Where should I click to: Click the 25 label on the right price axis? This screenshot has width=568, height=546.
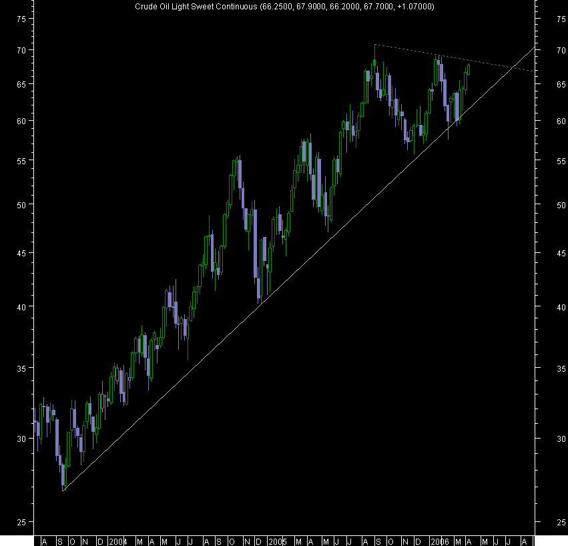pyautogui.click(x=561, y=523)
